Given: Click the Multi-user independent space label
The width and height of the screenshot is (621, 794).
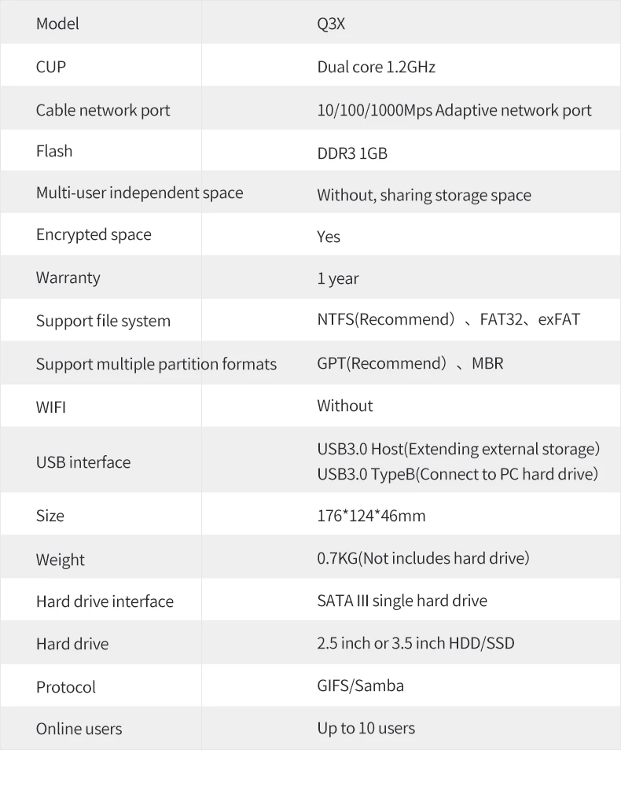Looking at the screenshot, I should 139,193.
